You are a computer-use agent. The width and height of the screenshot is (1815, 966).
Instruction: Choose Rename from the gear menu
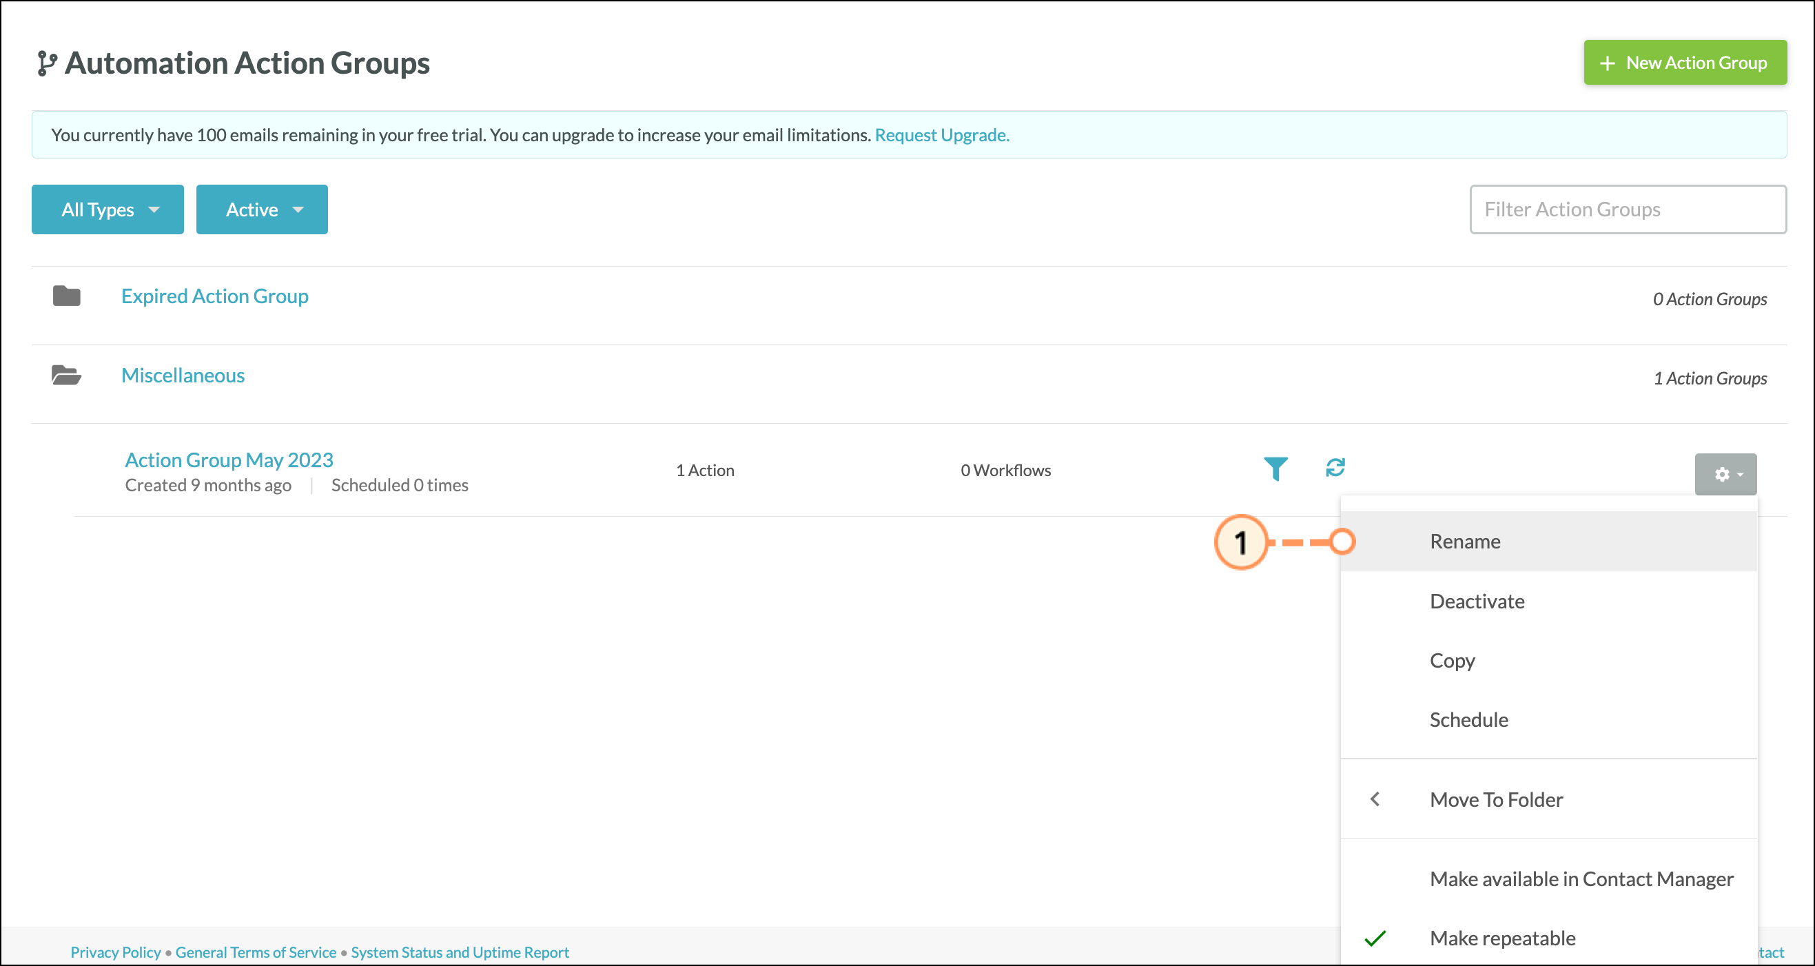point(1548,541)
